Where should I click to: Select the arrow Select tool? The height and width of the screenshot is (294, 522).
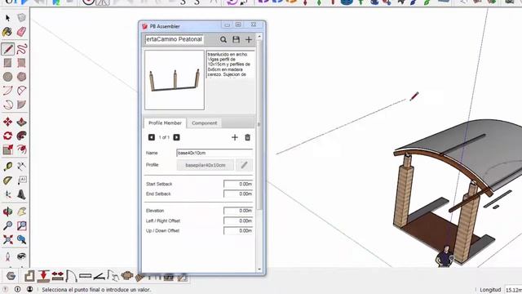(7, 18)
